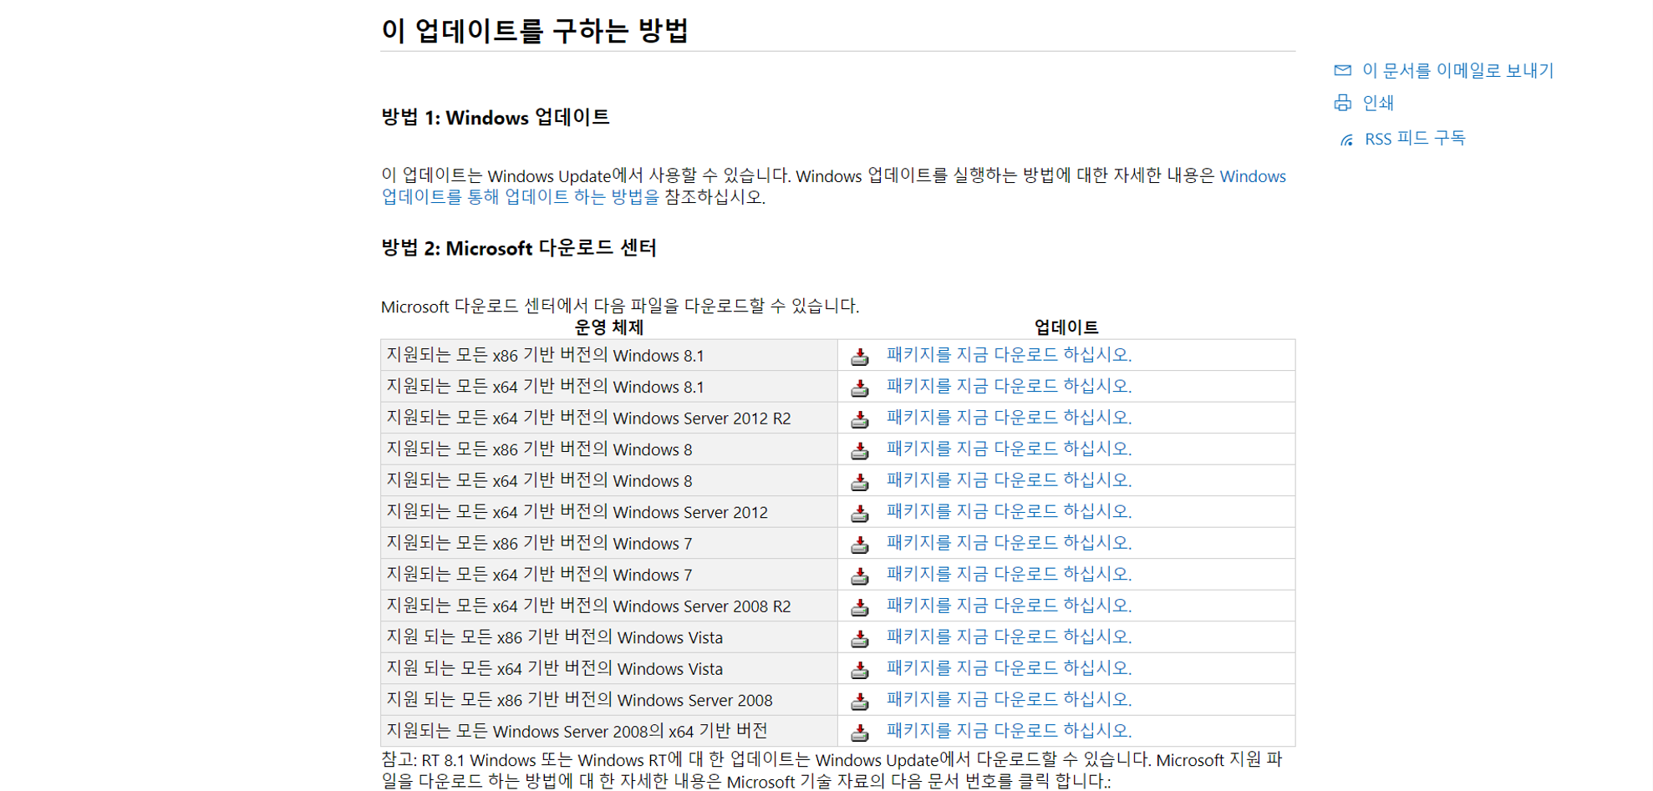
Task: Download package link for Windows Server 2012 x64
Action: point(1009,510)
